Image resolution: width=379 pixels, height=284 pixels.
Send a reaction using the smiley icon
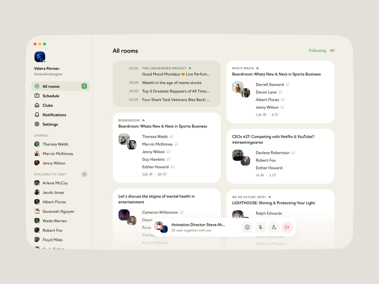[x=247, y=227]
